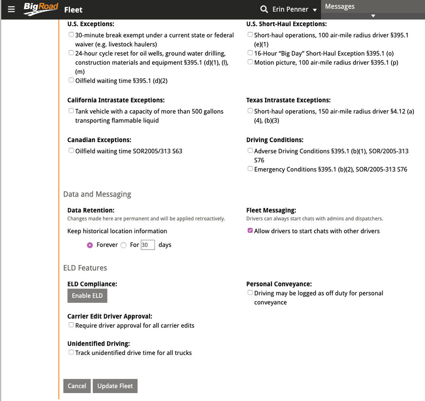Image resolution: width=425 pixels, height=401 pixels.
Task: Check 30-minute break exempt waiver option
Action: point(71,35)
